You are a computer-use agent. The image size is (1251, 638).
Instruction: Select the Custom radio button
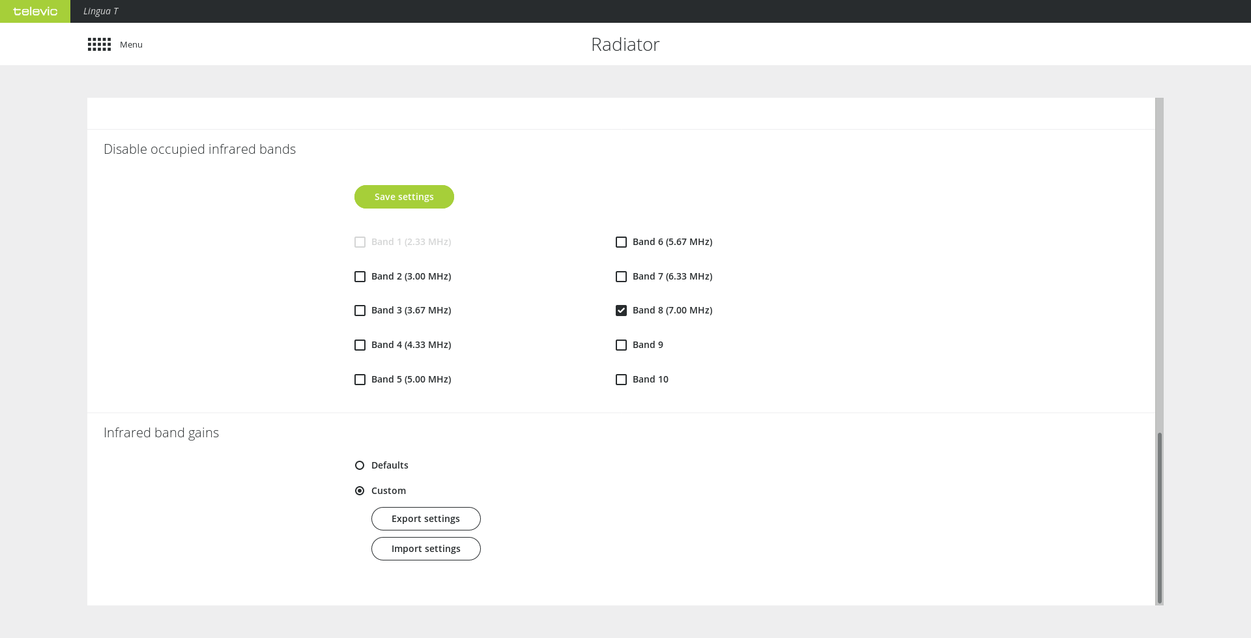(x=360, y=491)
